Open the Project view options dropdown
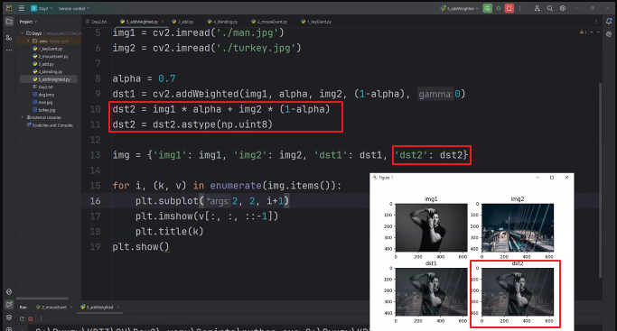Image resolution: width=617 pixels, height=331 pixels. [x=28, y=22]
